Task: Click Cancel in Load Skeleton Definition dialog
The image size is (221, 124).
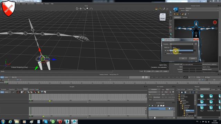Action: click(193, 58)
